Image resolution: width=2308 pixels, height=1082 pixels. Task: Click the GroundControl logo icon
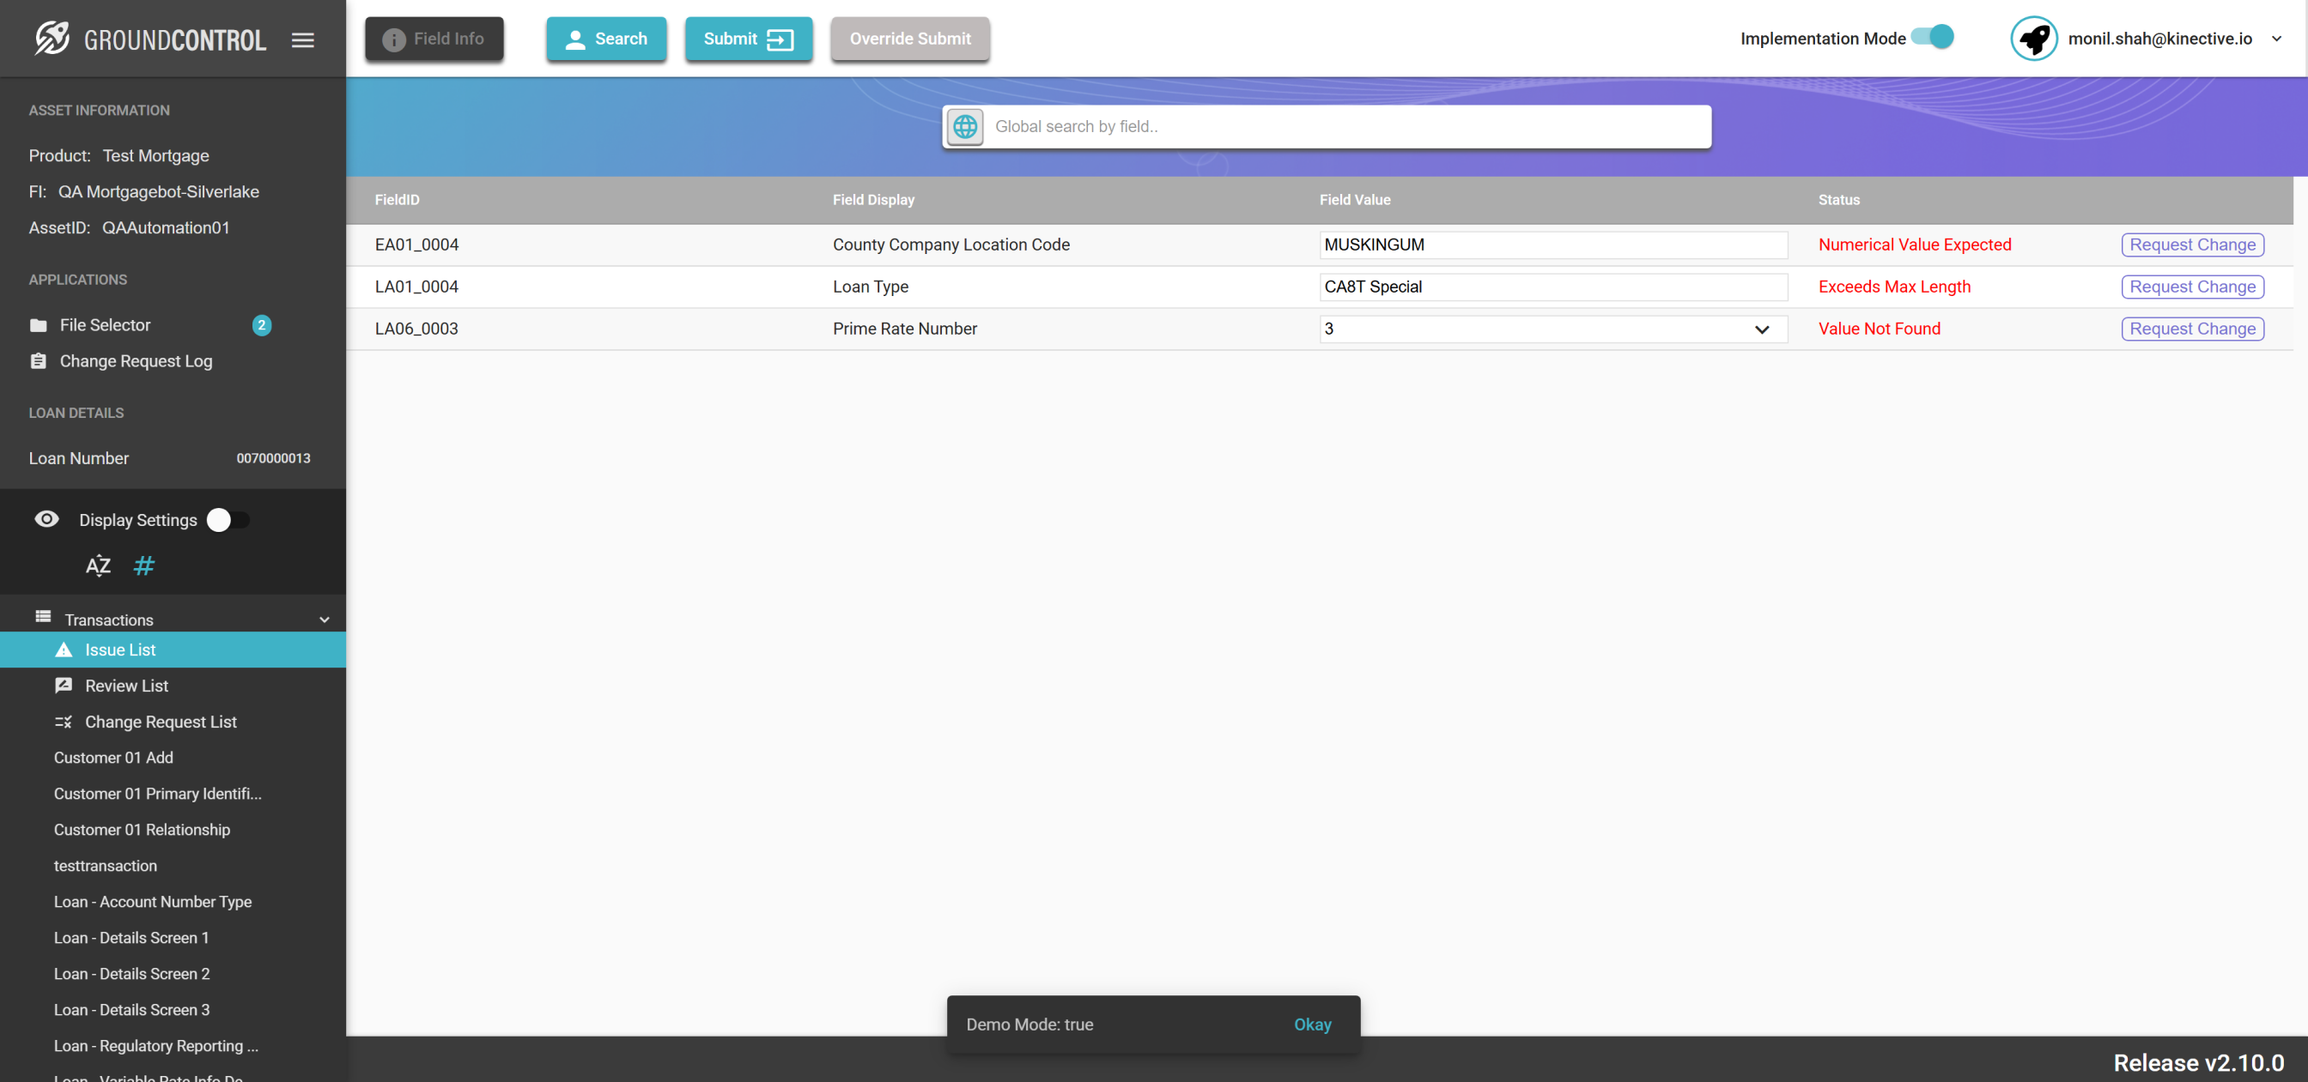(x=52, y=39)
